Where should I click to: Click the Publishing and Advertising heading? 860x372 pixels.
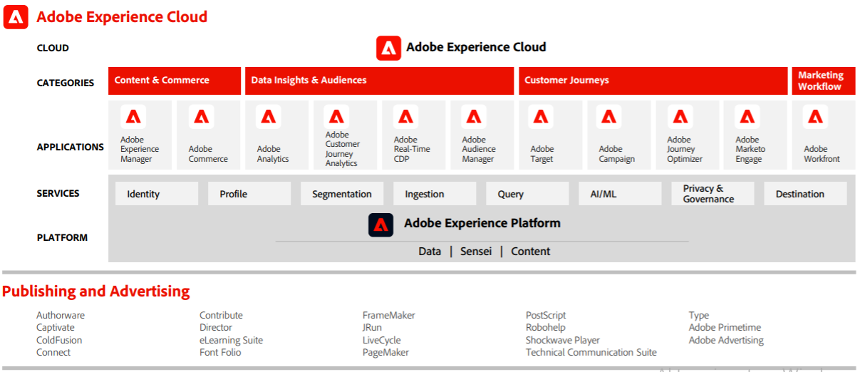[x=96, y=291]
